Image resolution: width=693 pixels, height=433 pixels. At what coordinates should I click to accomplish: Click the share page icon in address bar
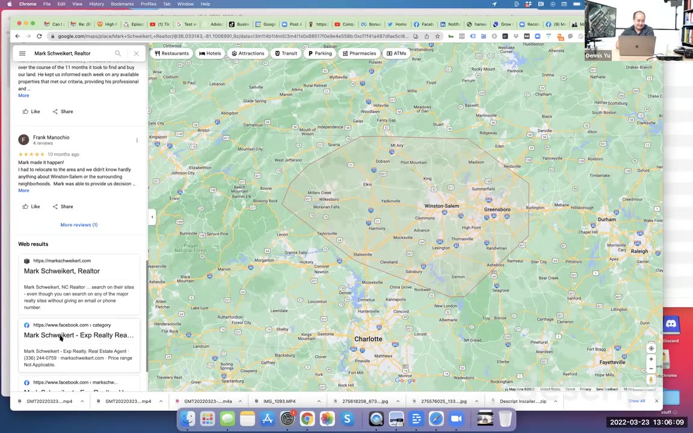coord(427,36)
